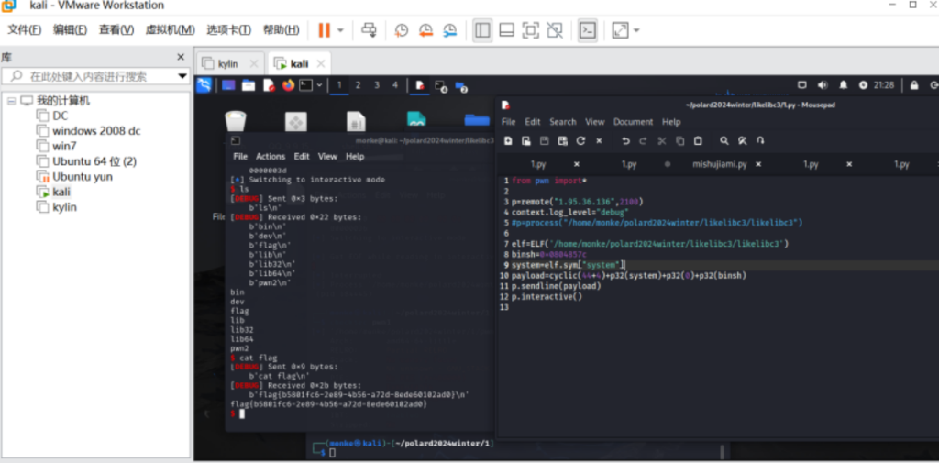The height and width of the screenshot is (463, 939).
Task: Open the Document menu in Mousepad
Action: point(632,122)
